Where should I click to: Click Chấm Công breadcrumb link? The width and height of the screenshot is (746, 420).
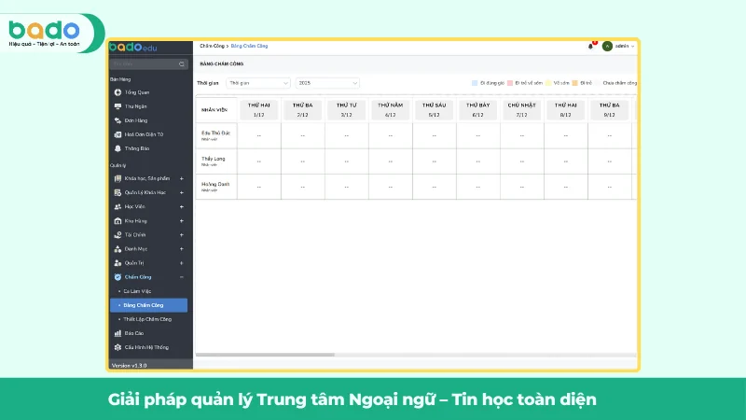pyautogui.click(x=212, y=46)
